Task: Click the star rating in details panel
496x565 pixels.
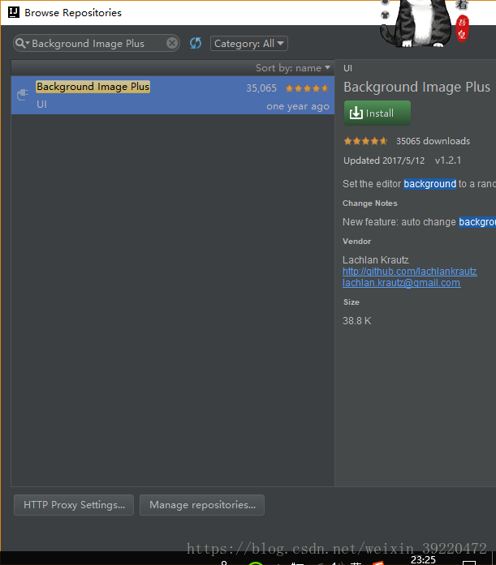Action: coord(365,141)
